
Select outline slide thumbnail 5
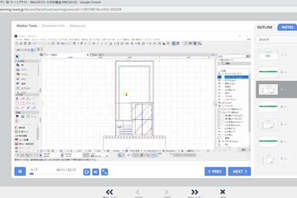coord(268,124)
